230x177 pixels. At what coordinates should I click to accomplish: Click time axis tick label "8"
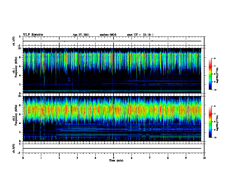[x=168, y=158]
